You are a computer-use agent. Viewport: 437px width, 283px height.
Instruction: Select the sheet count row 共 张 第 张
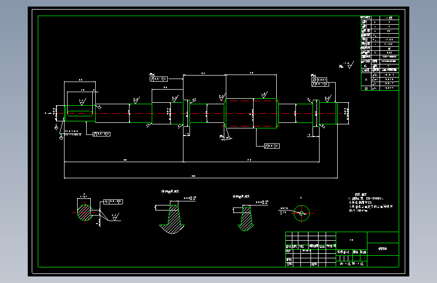pos(351,264)
